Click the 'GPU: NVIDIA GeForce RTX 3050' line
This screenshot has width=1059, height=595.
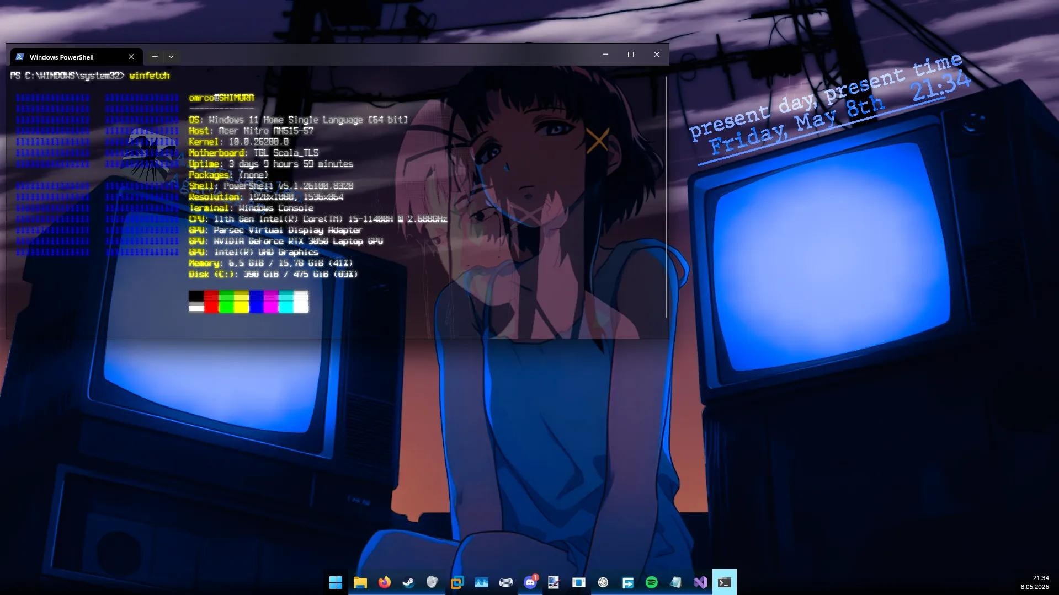(286, 241)
